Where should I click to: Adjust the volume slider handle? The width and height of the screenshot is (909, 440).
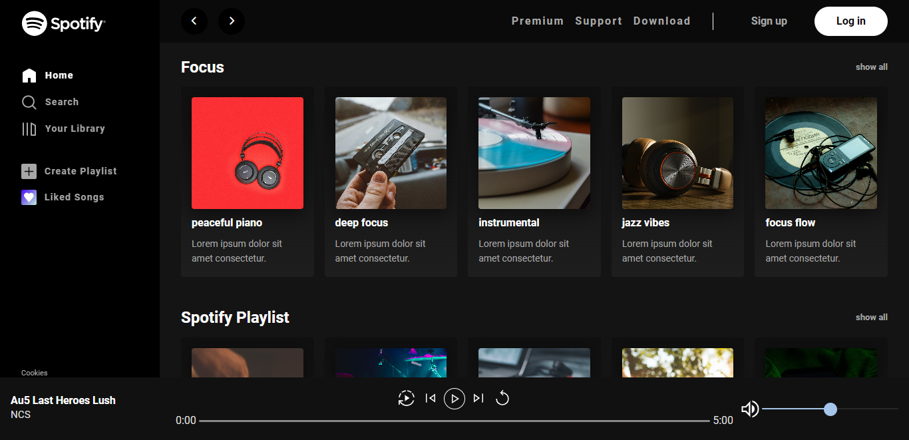(x=830, y=409)
